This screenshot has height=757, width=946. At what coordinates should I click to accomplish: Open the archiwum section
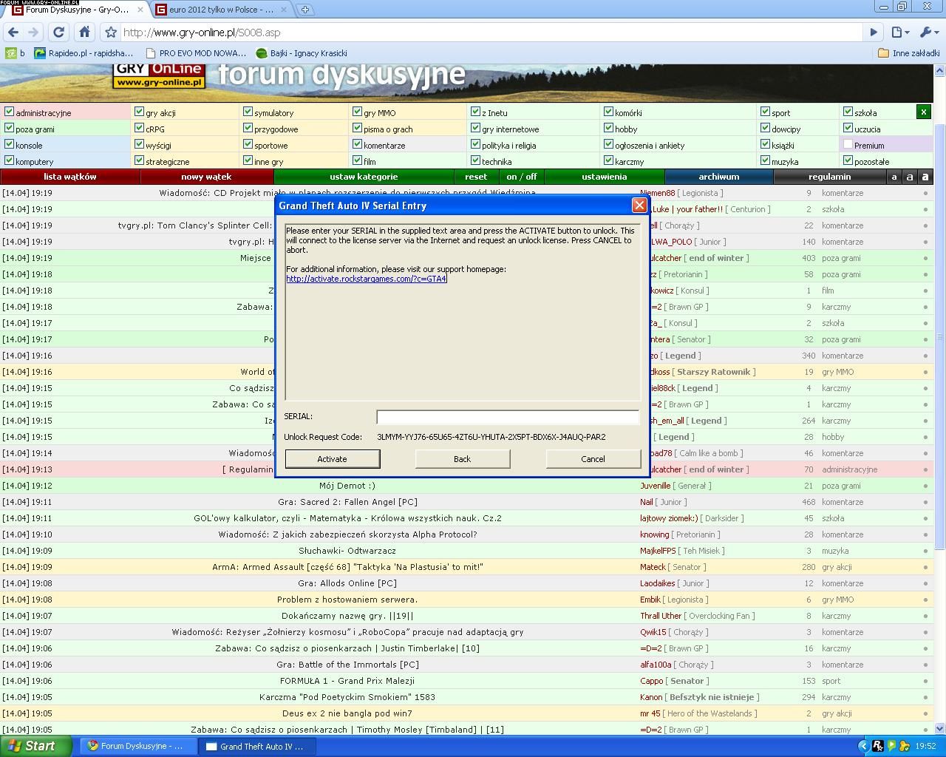pos(719,177)
